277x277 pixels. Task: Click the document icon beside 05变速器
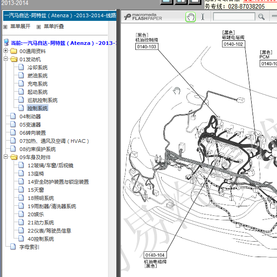click(x=13, y=124)
